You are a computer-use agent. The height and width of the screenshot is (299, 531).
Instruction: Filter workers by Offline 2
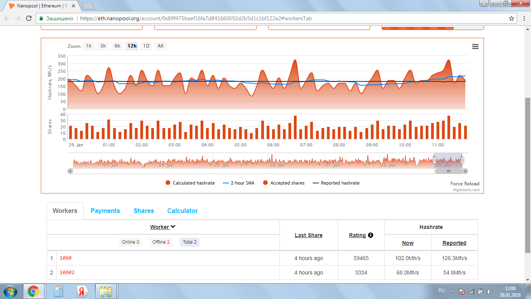tap(161, 242)
